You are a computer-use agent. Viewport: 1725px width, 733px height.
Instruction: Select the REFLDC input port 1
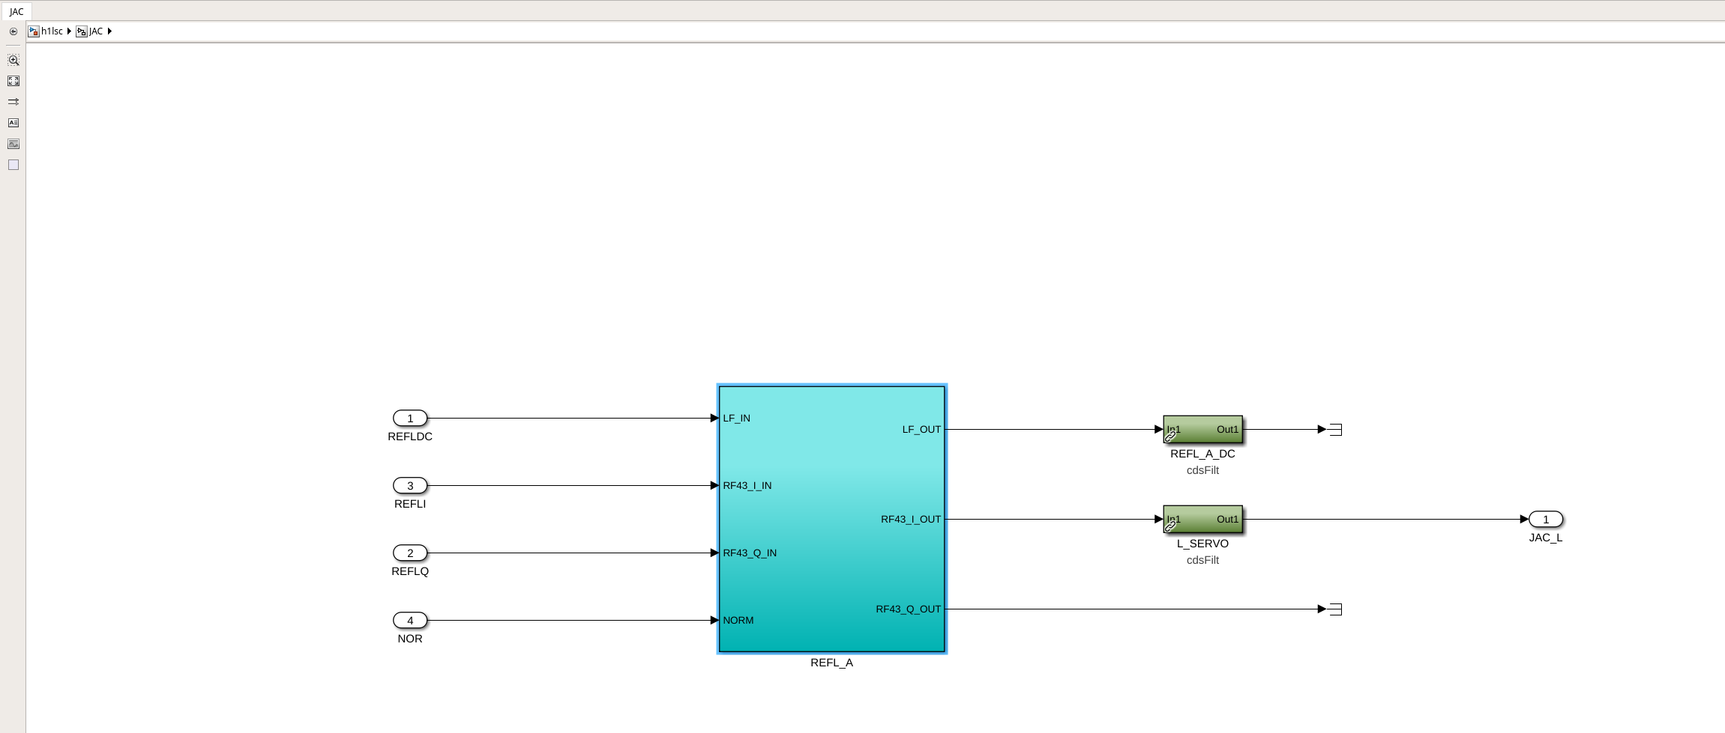pyautogui.click(x=410, y=419)
